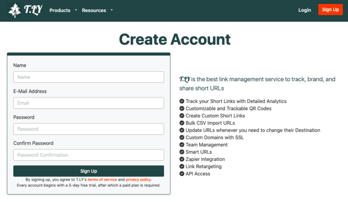
Task: Open the Resources menu
Action: pyautogui.click(x=94, y=11)
